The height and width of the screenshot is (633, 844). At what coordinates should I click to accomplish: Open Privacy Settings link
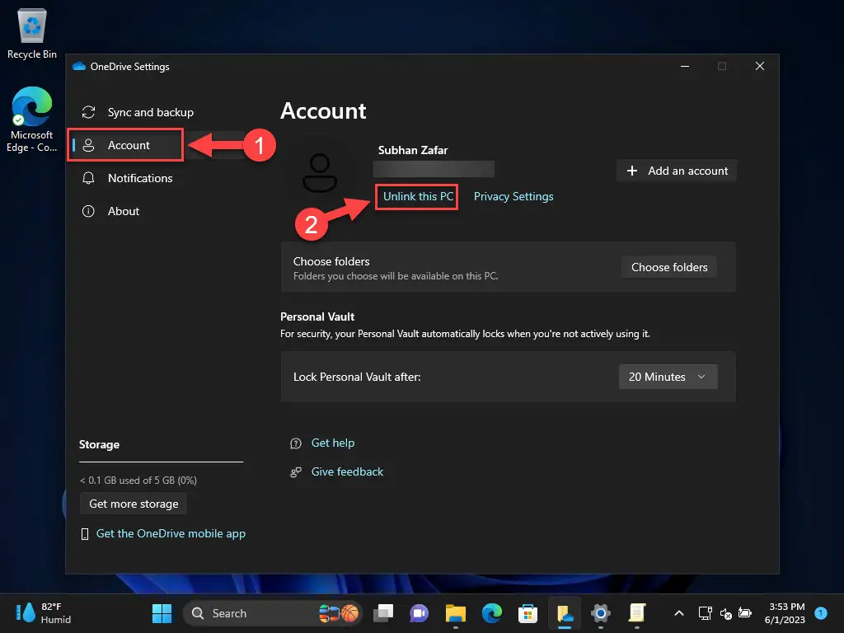click(513, 196)
